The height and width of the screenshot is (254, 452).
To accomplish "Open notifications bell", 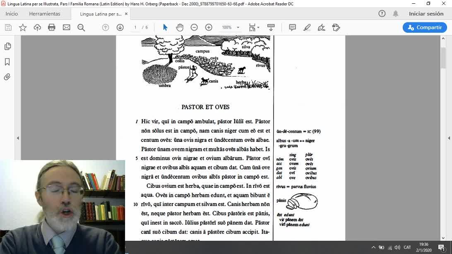I will [396, 14].
